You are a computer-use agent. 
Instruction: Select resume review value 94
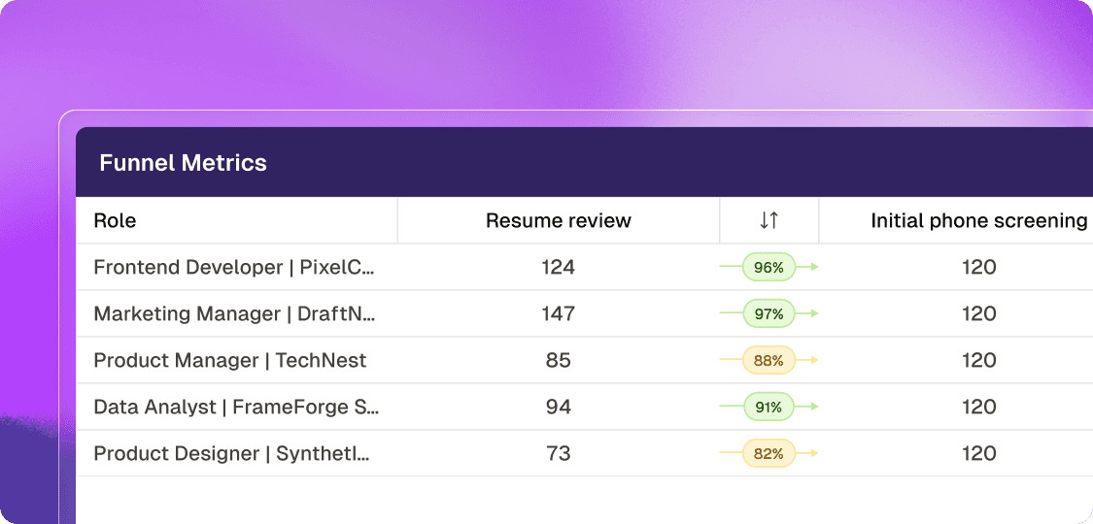tap(559, 408)
